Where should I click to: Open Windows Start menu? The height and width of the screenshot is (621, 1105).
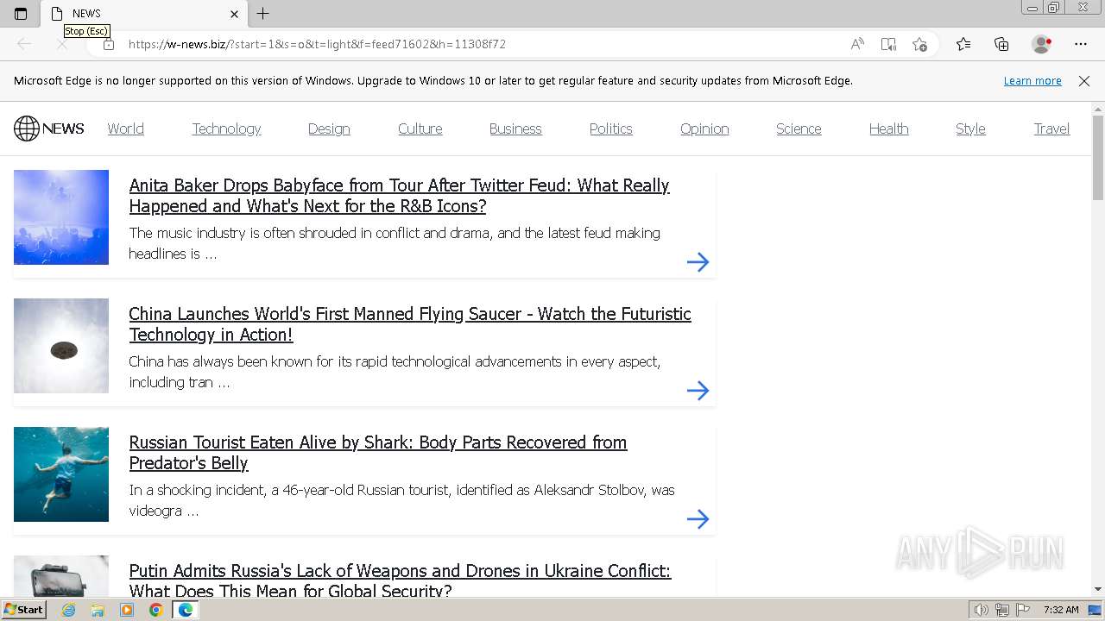pos(23,610)
